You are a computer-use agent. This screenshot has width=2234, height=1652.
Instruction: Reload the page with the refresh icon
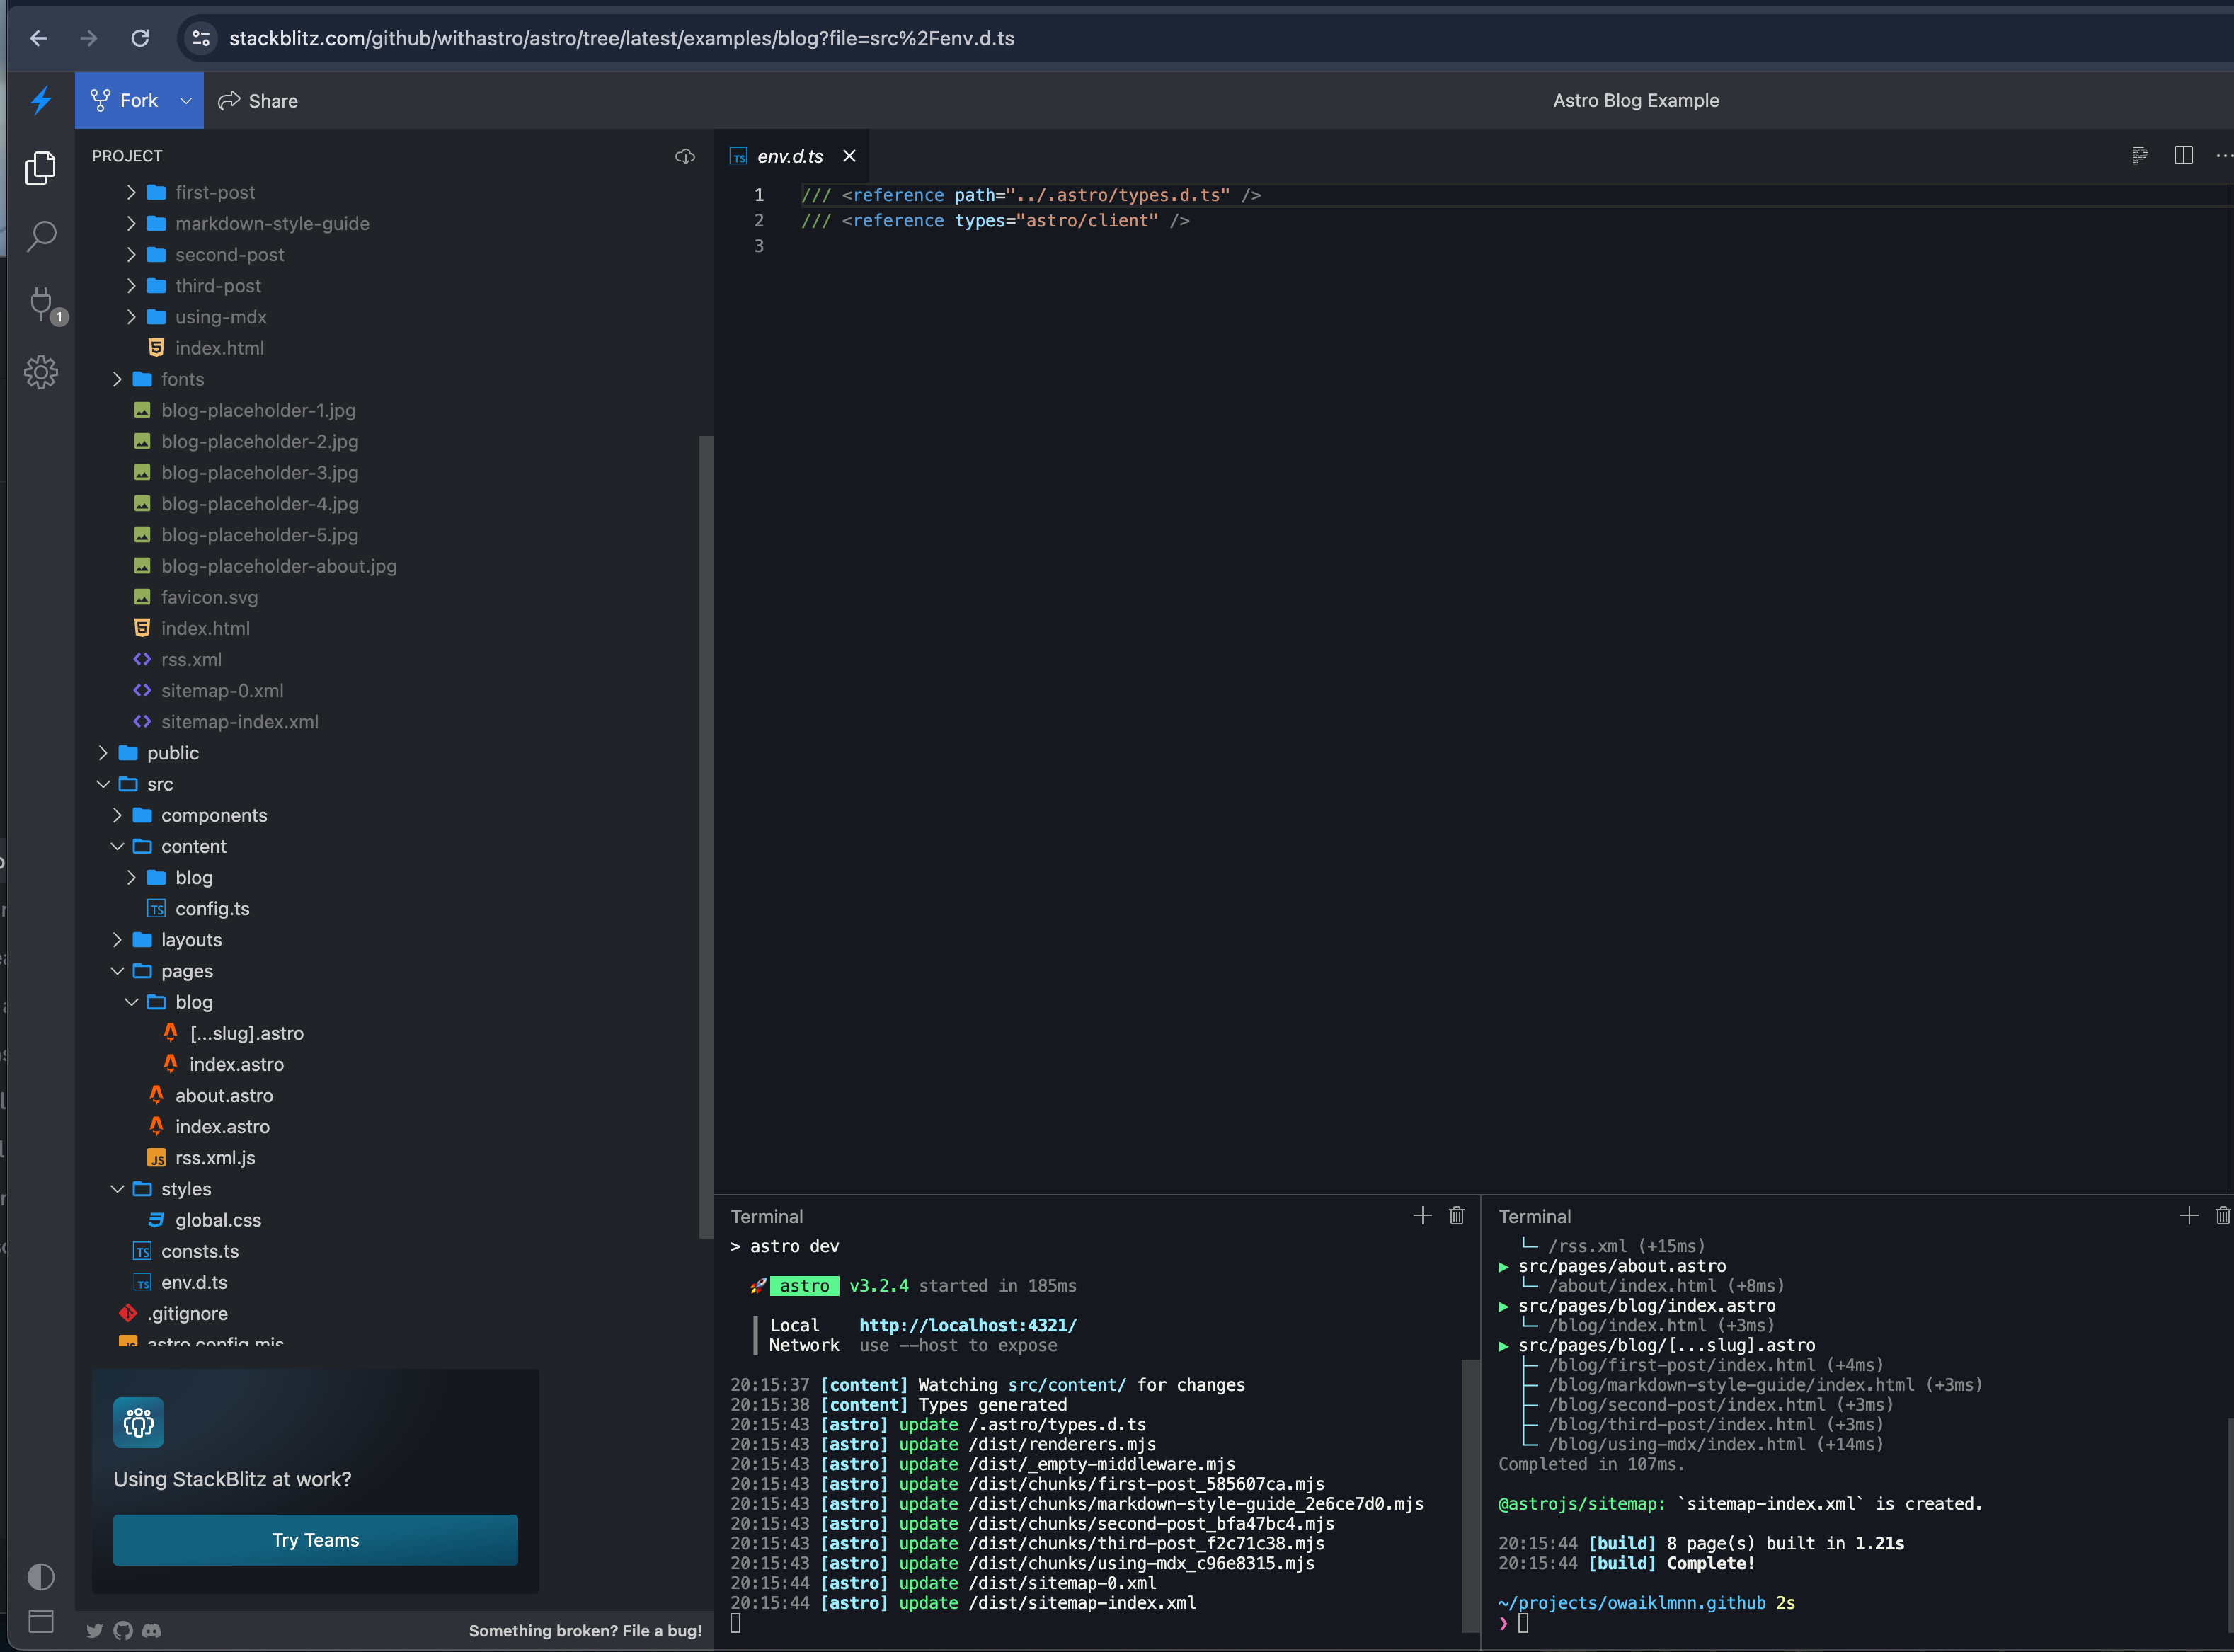click(x=140, y=38)
